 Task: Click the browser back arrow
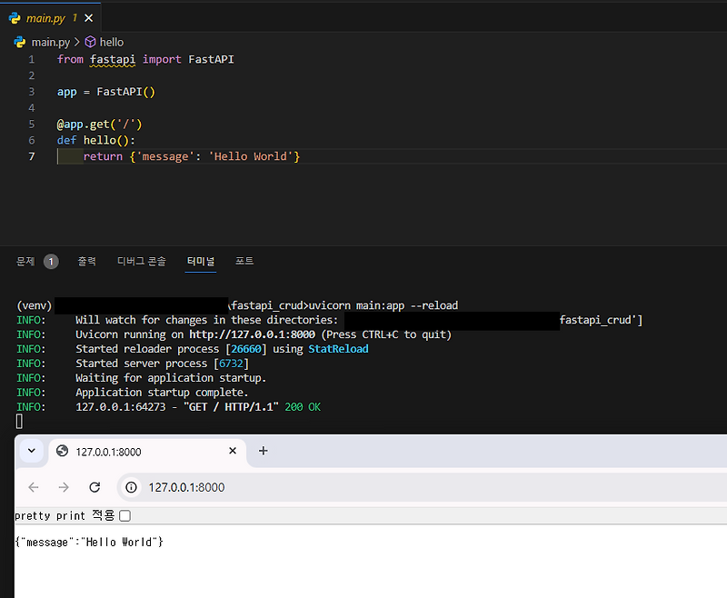coord(33,487)
